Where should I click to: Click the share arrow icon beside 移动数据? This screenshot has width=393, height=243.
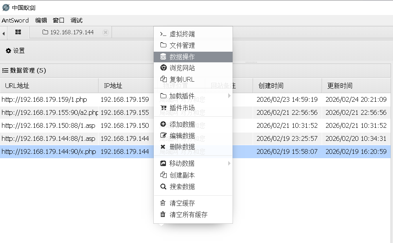click(163, 163)
